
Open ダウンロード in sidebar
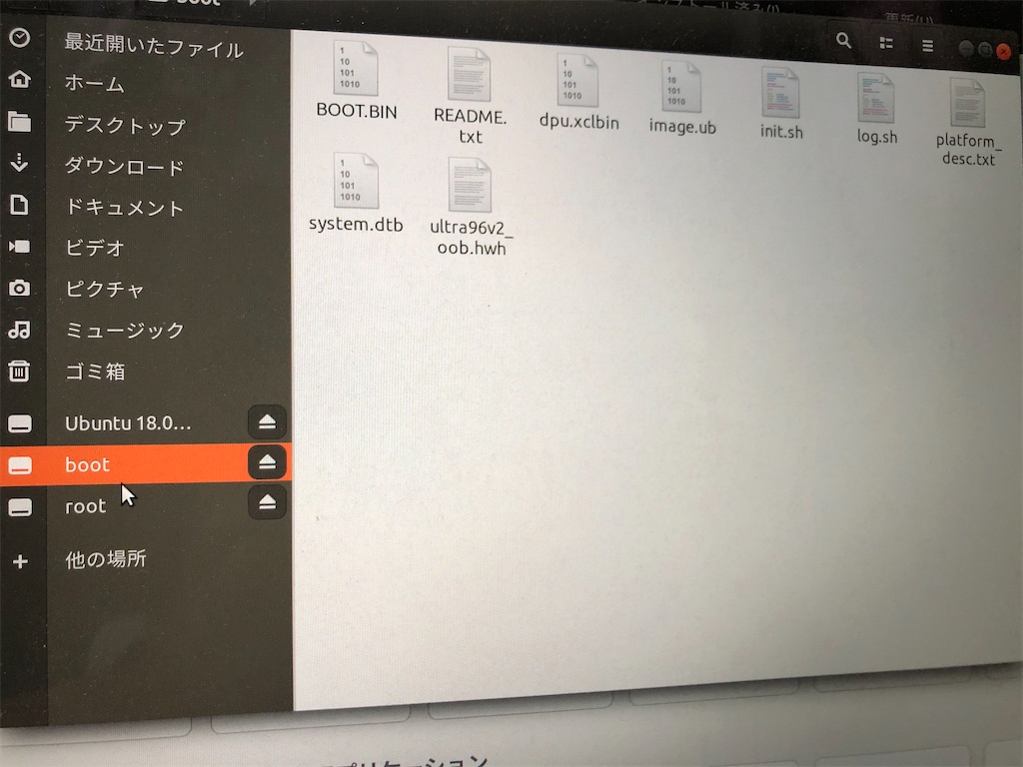[124, 167]
